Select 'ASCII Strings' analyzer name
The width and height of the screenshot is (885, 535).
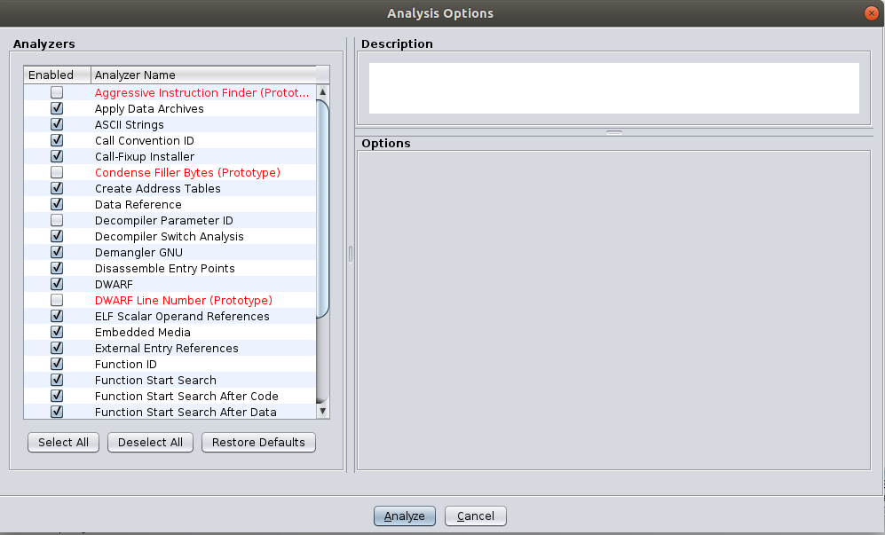(x=130, y=125)
